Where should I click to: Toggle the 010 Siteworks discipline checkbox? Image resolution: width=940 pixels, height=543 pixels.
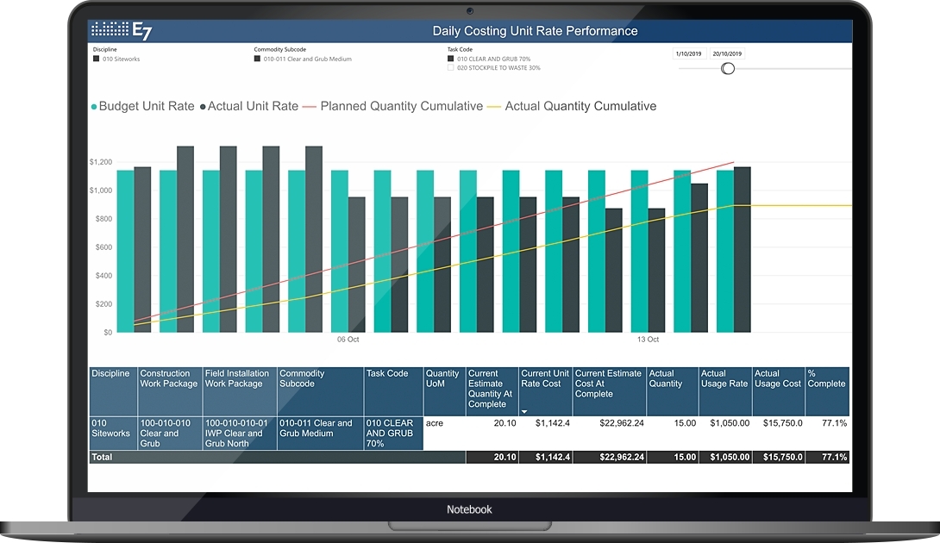point(96,59)
